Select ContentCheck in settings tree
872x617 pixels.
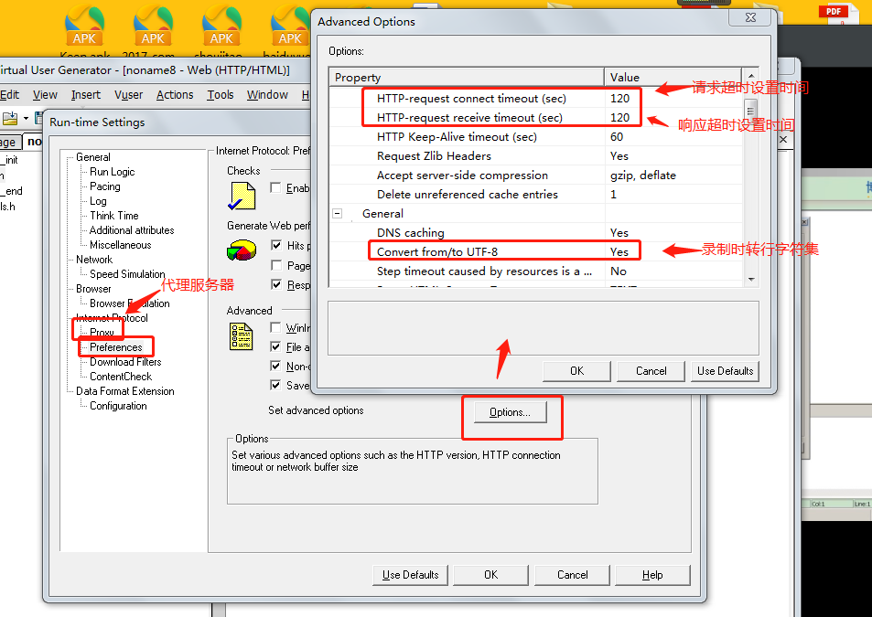pos(121,377)
